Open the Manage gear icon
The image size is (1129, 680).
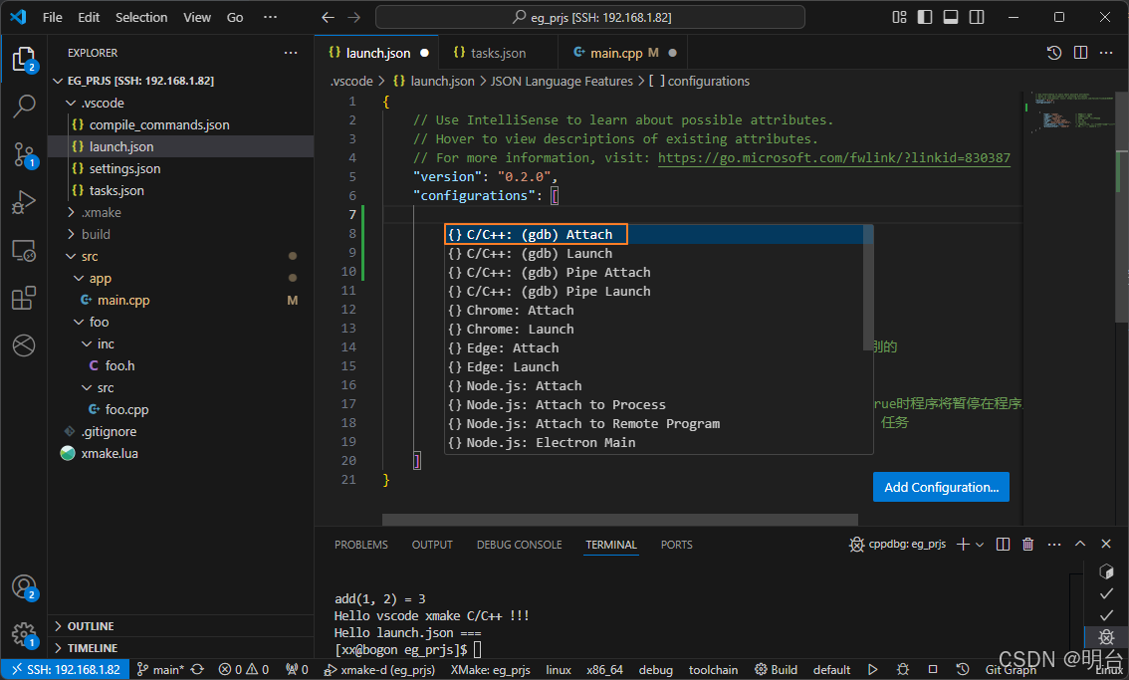pos(24,635)
